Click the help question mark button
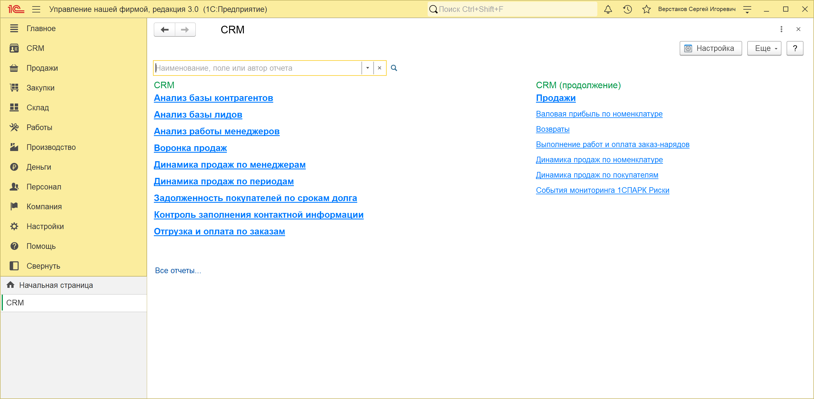Screen dimensions: 814x399 pos(795,48)
